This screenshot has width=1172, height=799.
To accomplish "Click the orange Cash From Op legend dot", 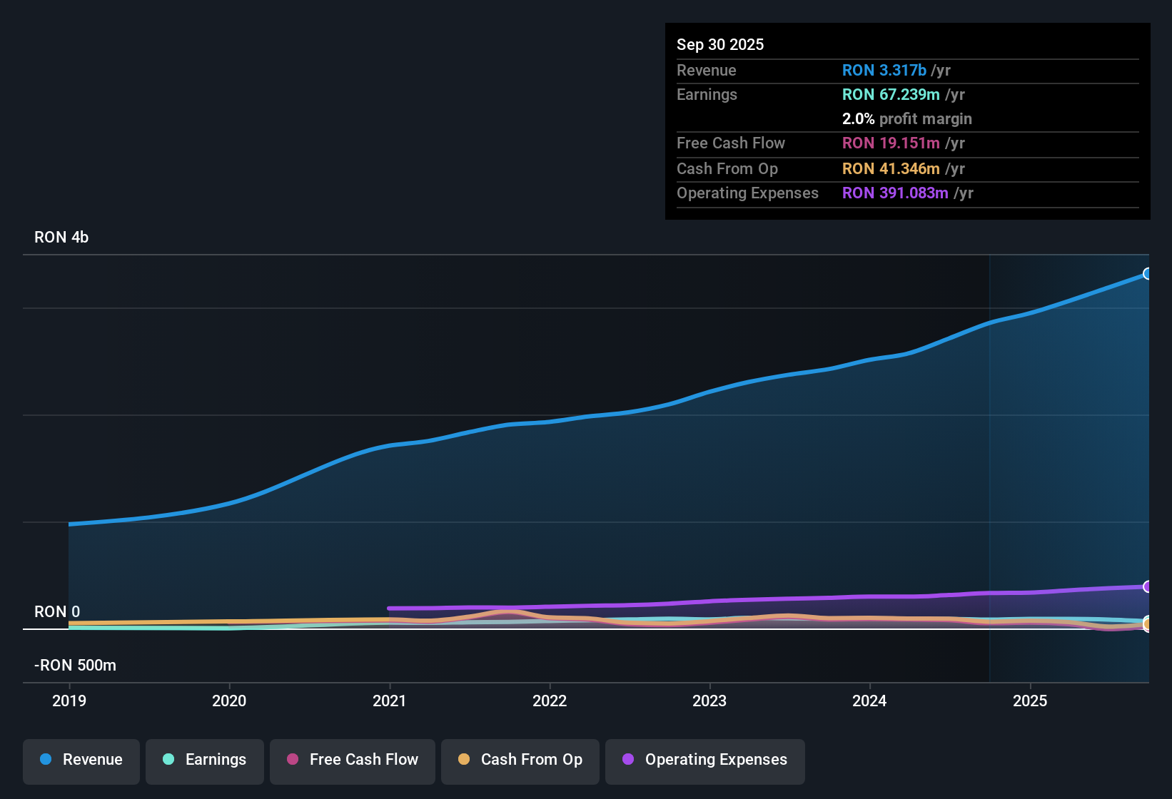I will point(464,760).
